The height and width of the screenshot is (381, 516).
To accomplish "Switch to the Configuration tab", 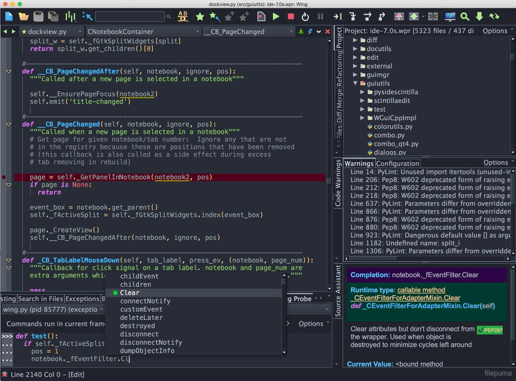I will (x=397, y=163).
